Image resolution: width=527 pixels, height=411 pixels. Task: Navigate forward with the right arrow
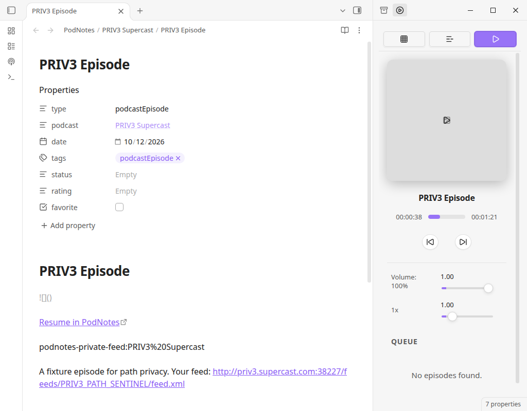(50, 30)
